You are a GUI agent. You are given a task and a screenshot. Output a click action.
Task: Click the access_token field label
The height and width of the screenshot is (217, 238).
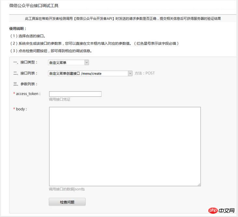pyautogui.click(x=27, y=94)
